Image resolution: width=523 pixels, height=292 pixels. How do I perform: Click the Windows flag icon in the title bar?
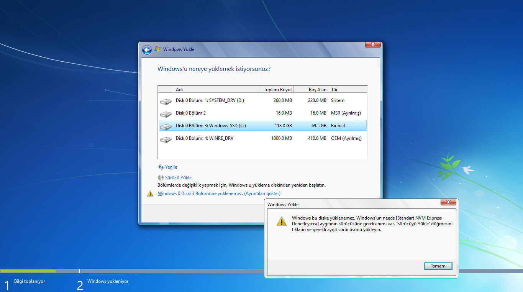coord(157,49)
